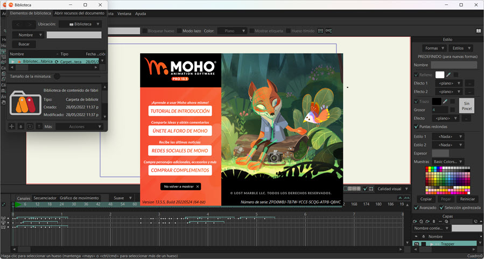This screenshot has height=259, width=484.
Task: Toggle the Bloquear hueso checkbox
Action: [x=144, y=31]
